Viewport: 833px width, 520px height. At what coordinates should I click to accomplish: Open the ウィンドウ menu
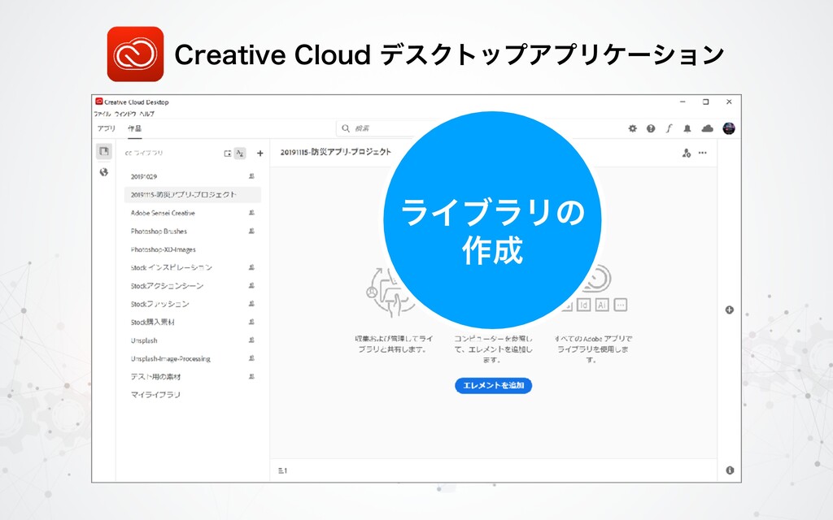click(x=125, y=114)
